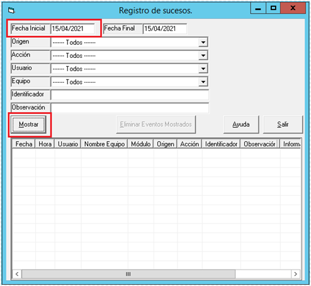Select the Hora column header

click(45, 144)
